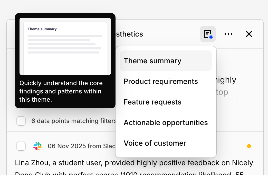This screenshot has height=175, width=268.
Task: Tick the select-all data points checkbox
Action: tap(21, 121)
